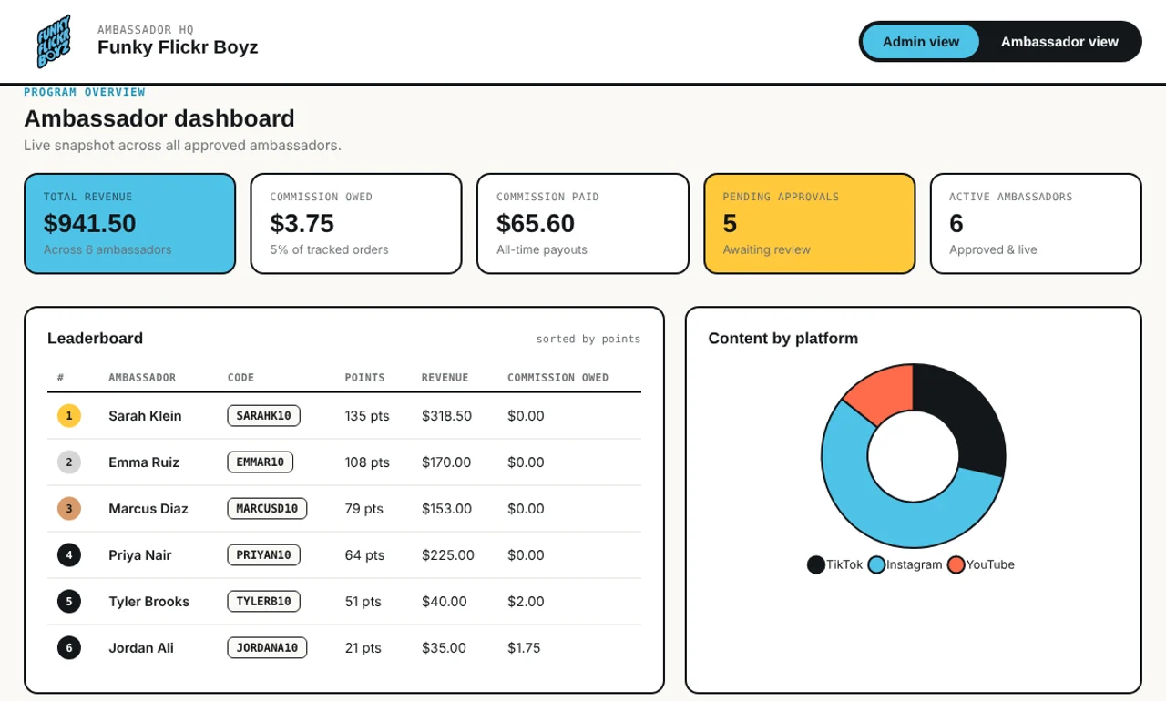Click the rank 3 bronze badge

[69, 509]
